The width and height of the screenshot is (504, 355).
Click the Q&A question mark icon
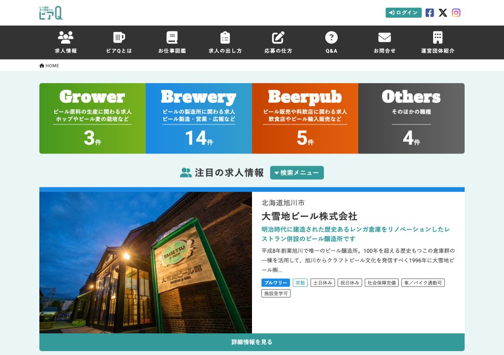(x=331, y=37)
